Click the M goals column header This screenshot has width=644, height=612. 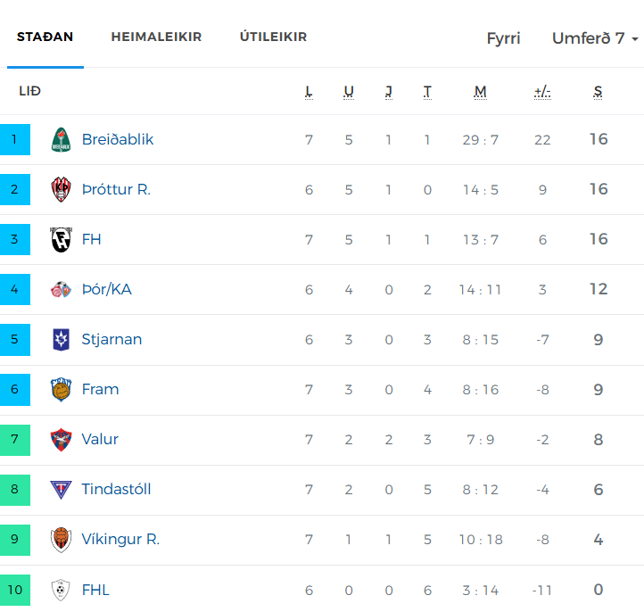480,92
